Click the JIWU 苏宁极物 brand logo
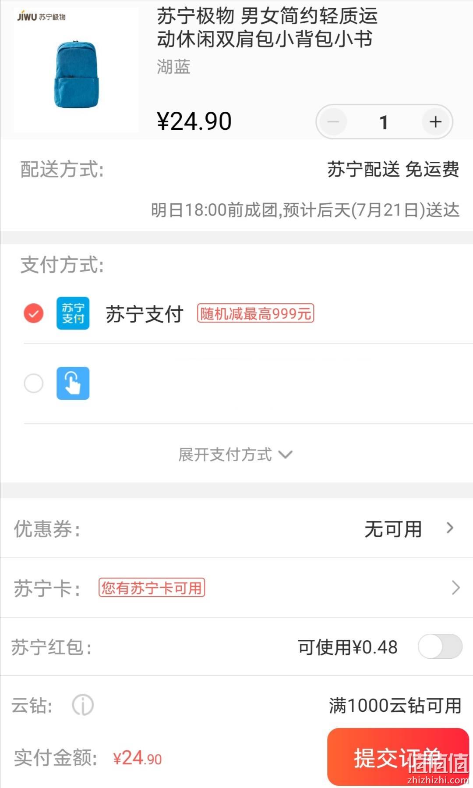This screenshot has width=473, height=788. [x=42, y=17]
